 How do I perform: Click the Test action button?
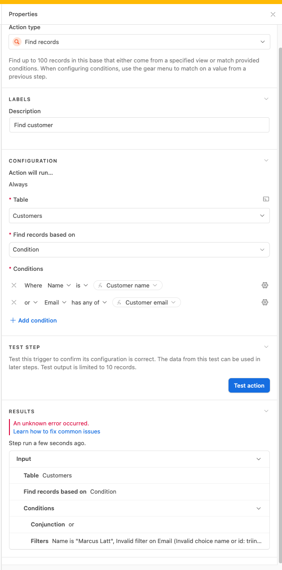coord(249,385)
